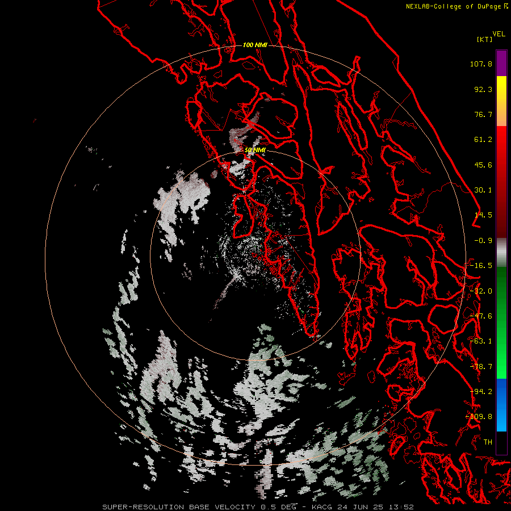Click the -47.6 velocity scale value
The height and width of the screenshot is (511, 511).
tap(481, 316)
